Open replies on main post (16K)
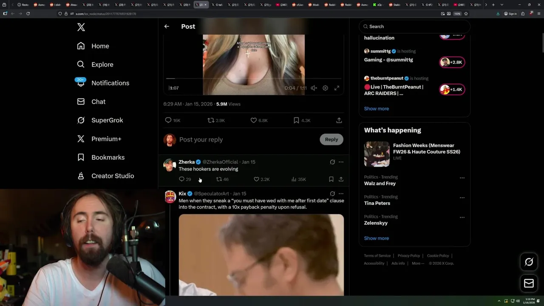The height and width of the screenshot is (306, 544). point(173,120)
